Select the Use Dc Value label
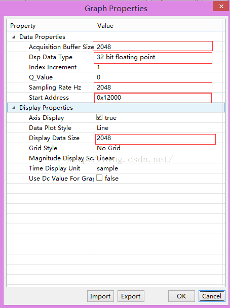 (61, 179)
